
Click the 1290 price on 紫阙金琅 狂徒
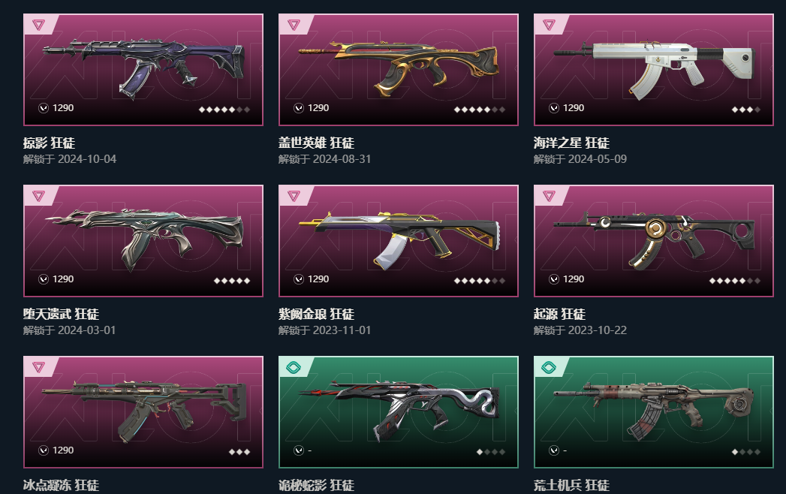click(x=318, y=279)
